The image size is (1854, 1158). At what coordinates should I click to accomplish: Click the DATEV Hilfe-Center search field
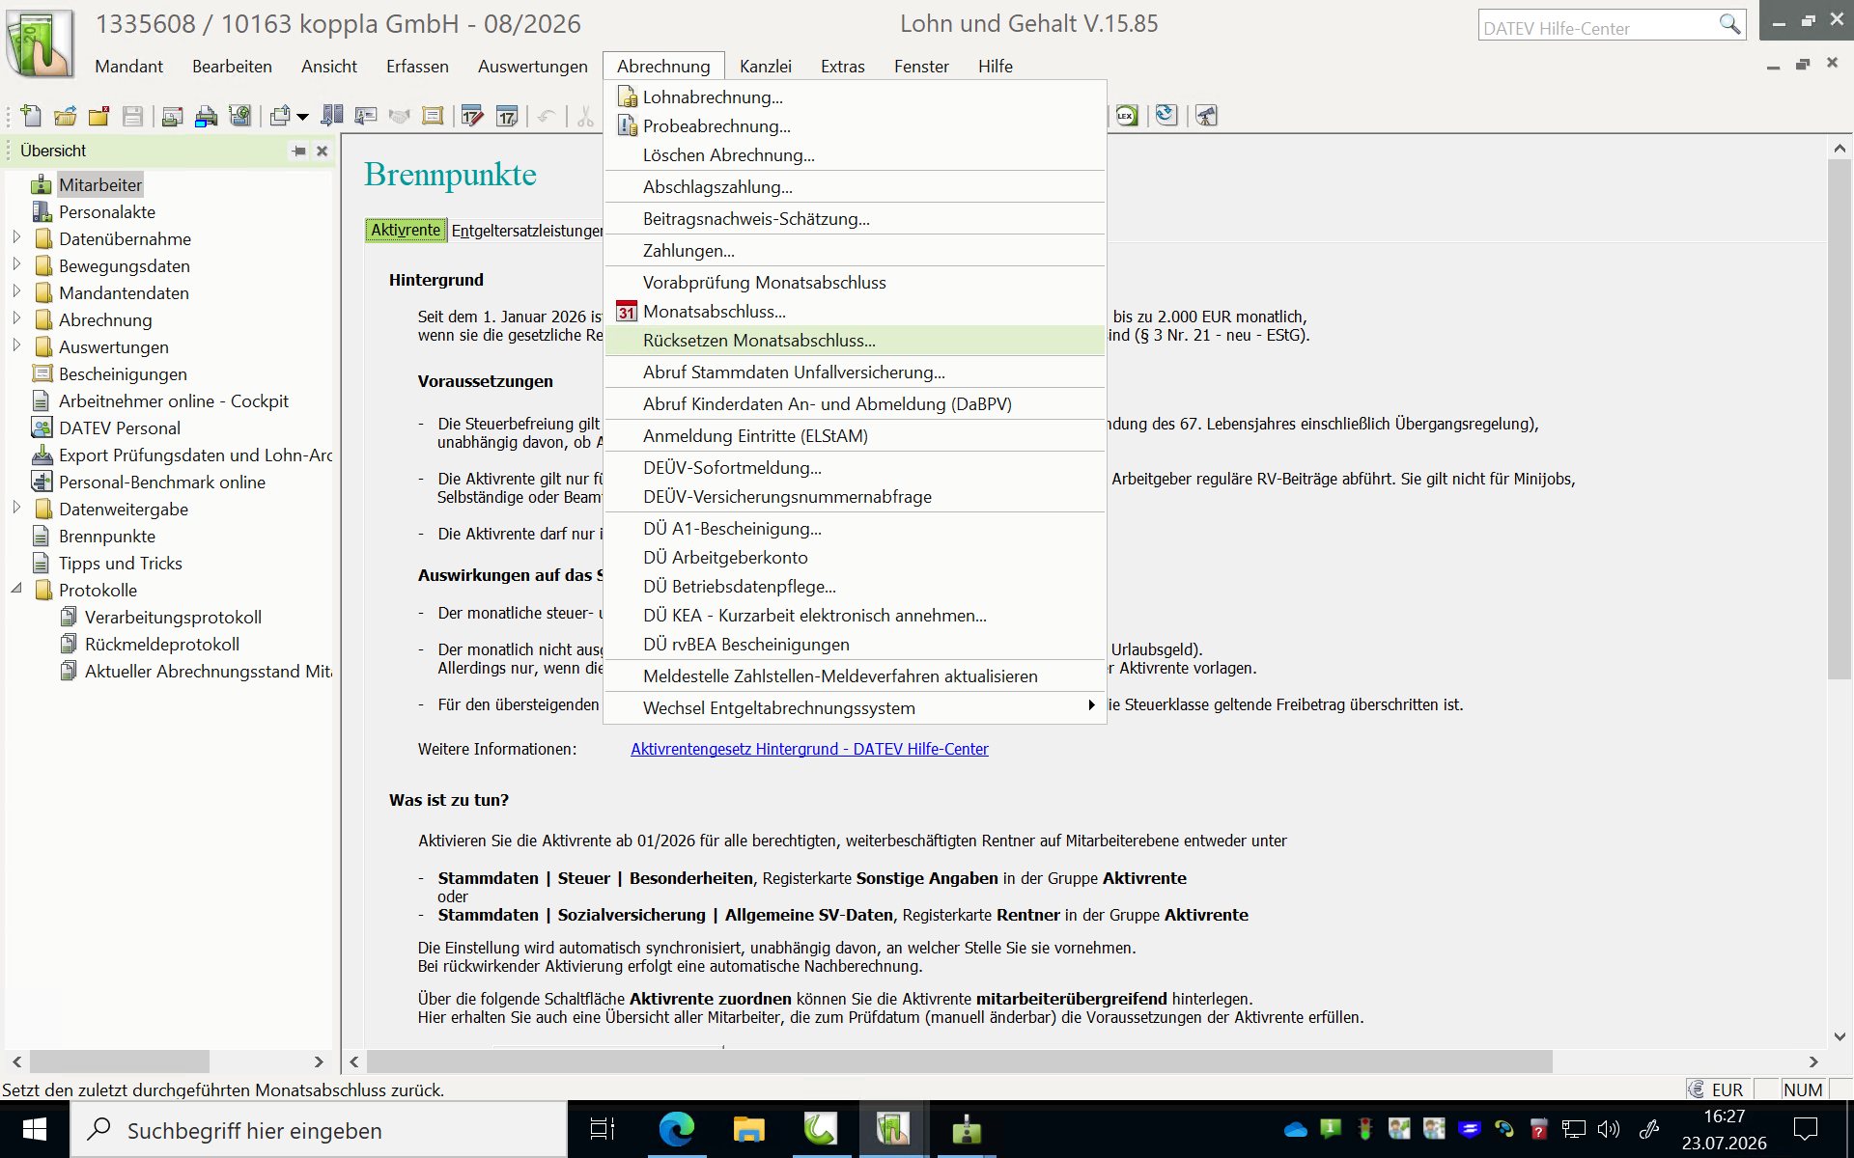pos(1597,26)
